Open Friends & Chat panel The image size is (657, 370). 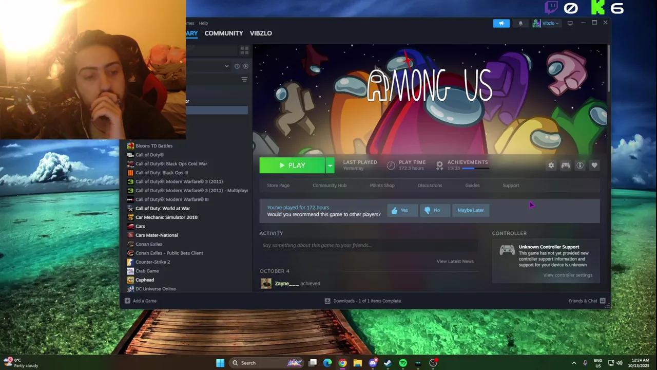[587, 301]
